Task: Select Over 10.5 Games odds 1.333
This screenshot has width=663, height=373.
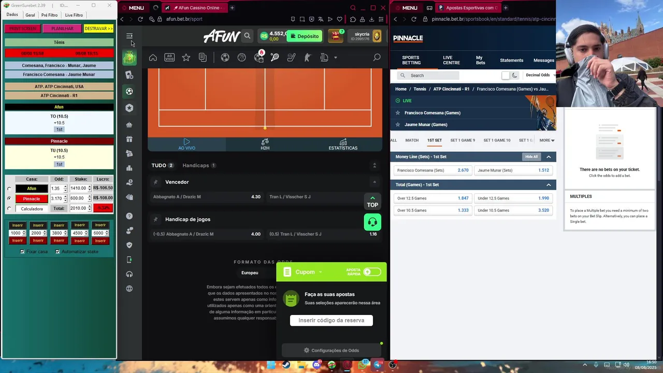Action: click(x=432, y=210)
